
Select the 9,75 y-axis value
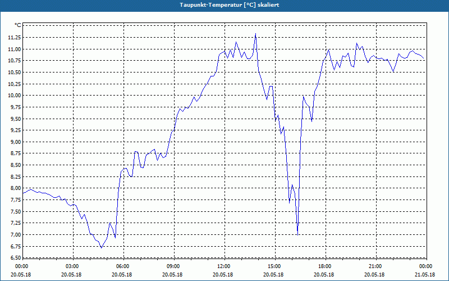pyautogui.click(x=16, y=107)
